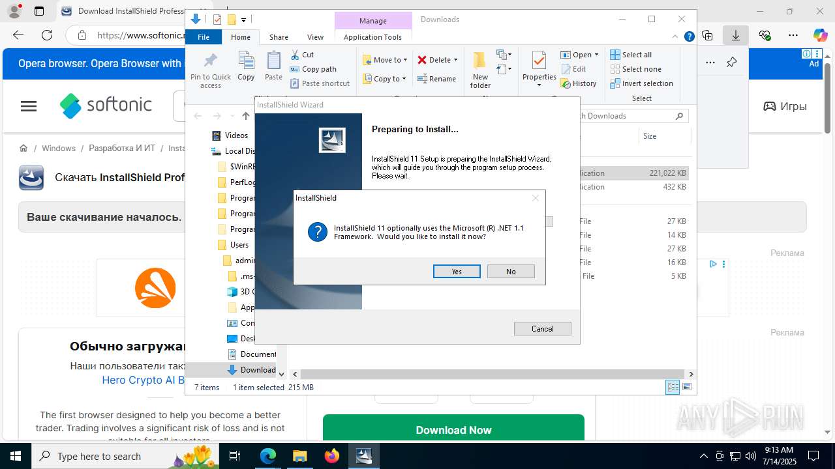
Task: Open Explorer help question icon
Action: (x=689, y=37)
